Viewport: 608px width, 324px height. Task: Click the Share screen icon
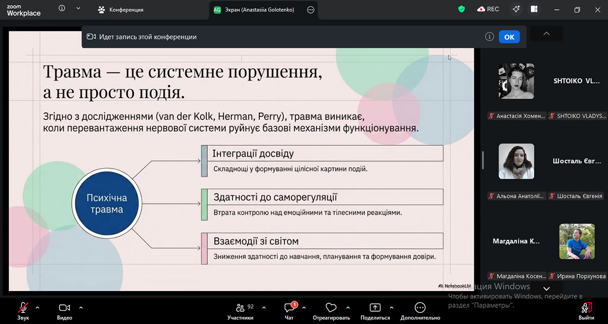[x=375, y=308]
